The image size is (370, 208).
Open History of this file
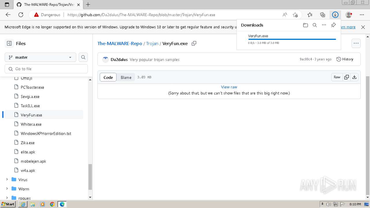[x=345, y=59]
